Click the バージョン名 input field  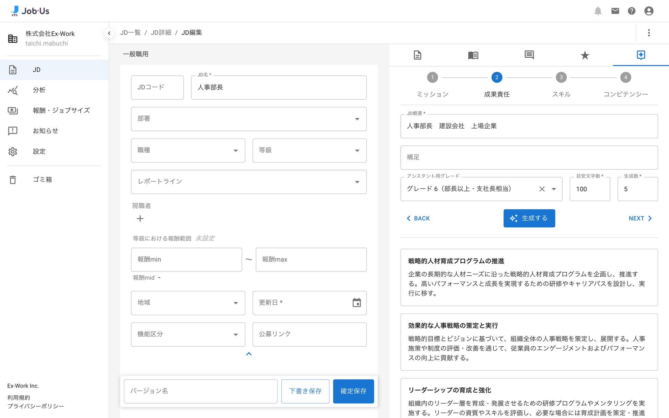200,391
